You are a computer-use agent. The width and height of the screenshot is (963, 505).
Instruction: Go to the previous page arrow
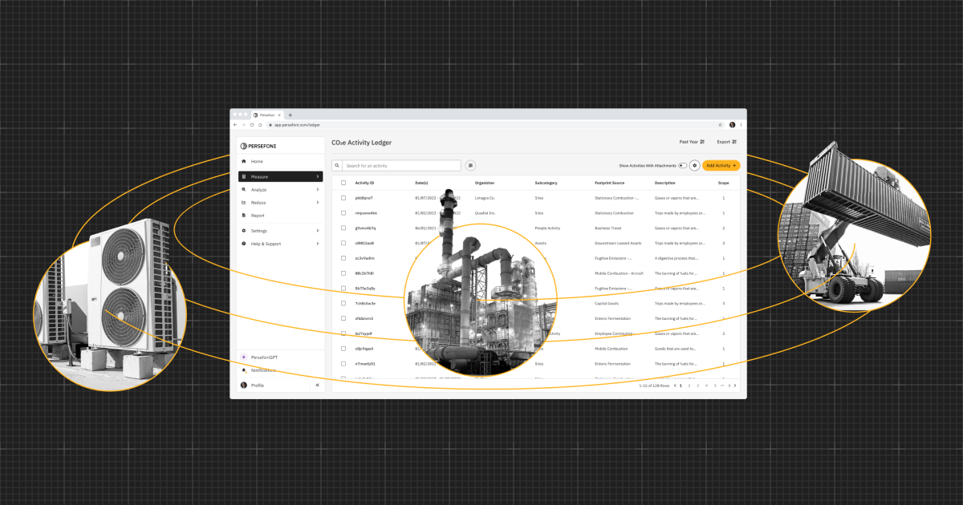(674, 386)
